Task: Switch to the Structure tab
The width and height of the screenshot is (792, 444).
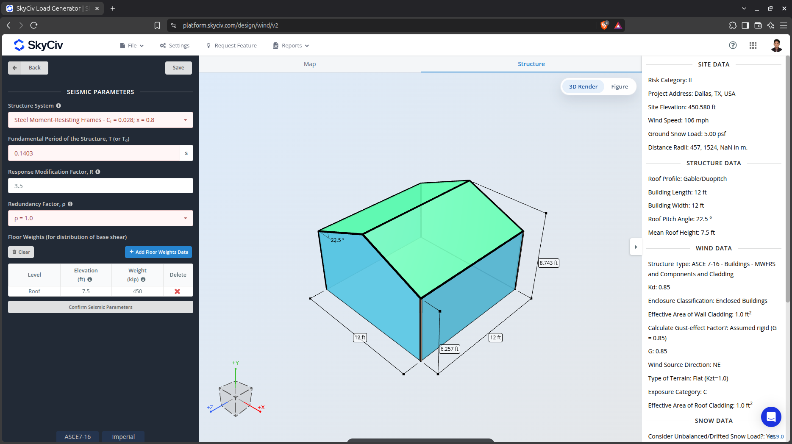Action: [x=531, y=64]
